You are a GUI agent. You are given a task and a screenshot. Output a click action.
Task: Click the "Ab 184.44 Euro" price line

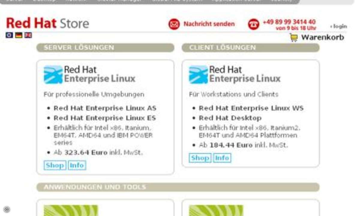pos(243,145)
